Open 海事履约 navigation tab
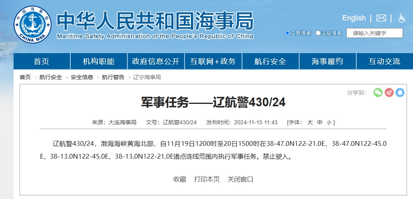 (328, 61)
